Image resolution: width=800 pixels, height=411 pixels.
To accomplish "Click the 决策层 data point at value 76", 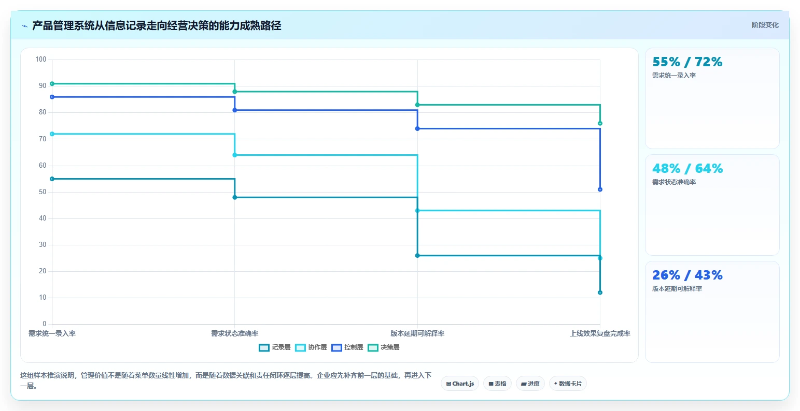I will [x=600, y=123].
